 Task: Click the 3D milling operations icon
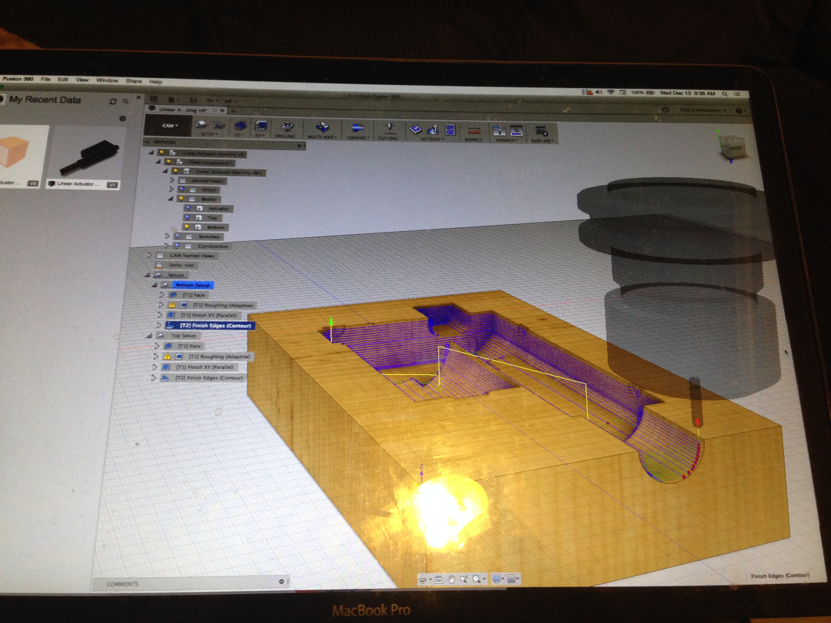pos(261,126)
